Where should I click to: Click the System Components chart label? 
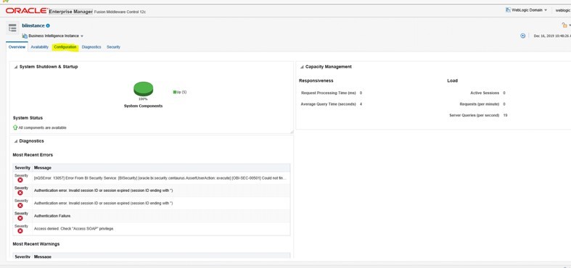(x=143, y=106)
